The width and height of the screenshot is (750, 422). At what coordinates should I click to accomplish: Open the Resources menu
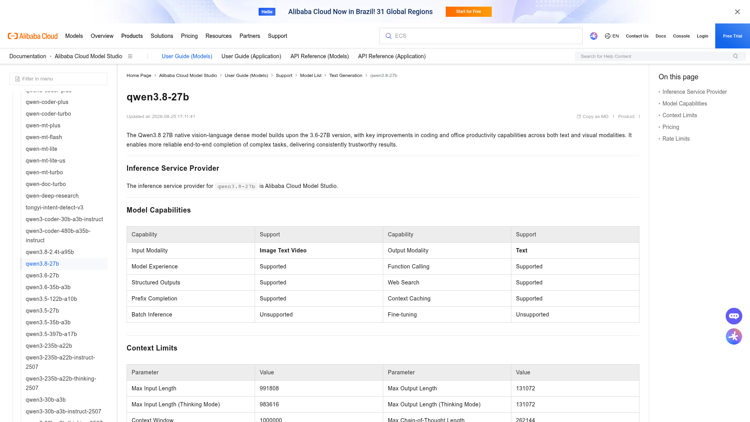tap(218, 36)
